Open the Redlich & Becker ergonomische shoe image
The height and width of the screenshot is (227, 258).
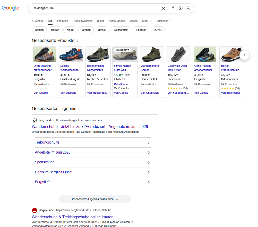(x=98, y=54)
